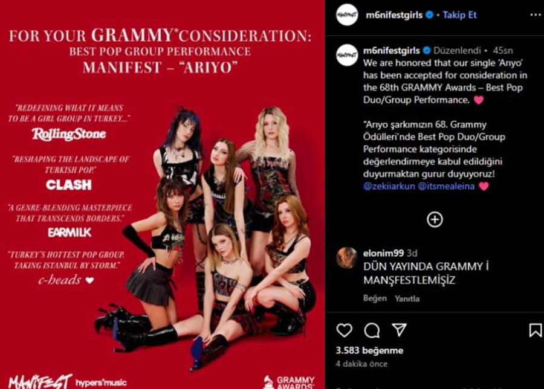The image size is (544, 389).
Task: Open elonim99 username in comment
Action: [383, 253]
